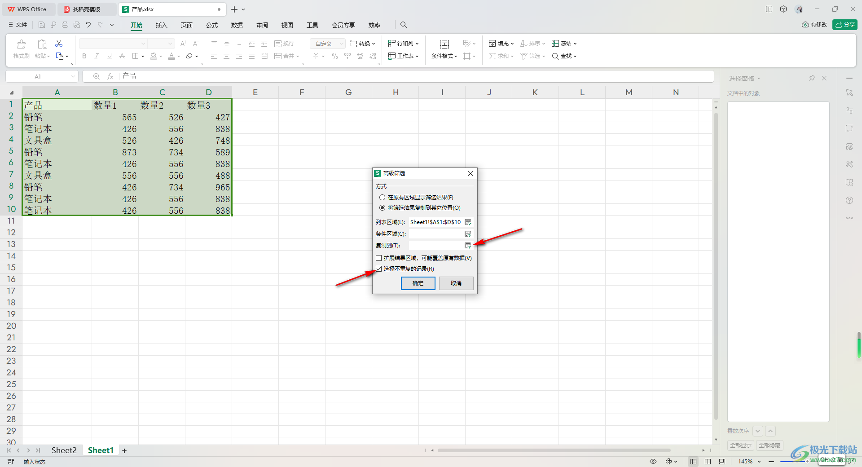Click the Conditional Formatting icon
This screenshot has width=862, height=467.
(444, 44)
